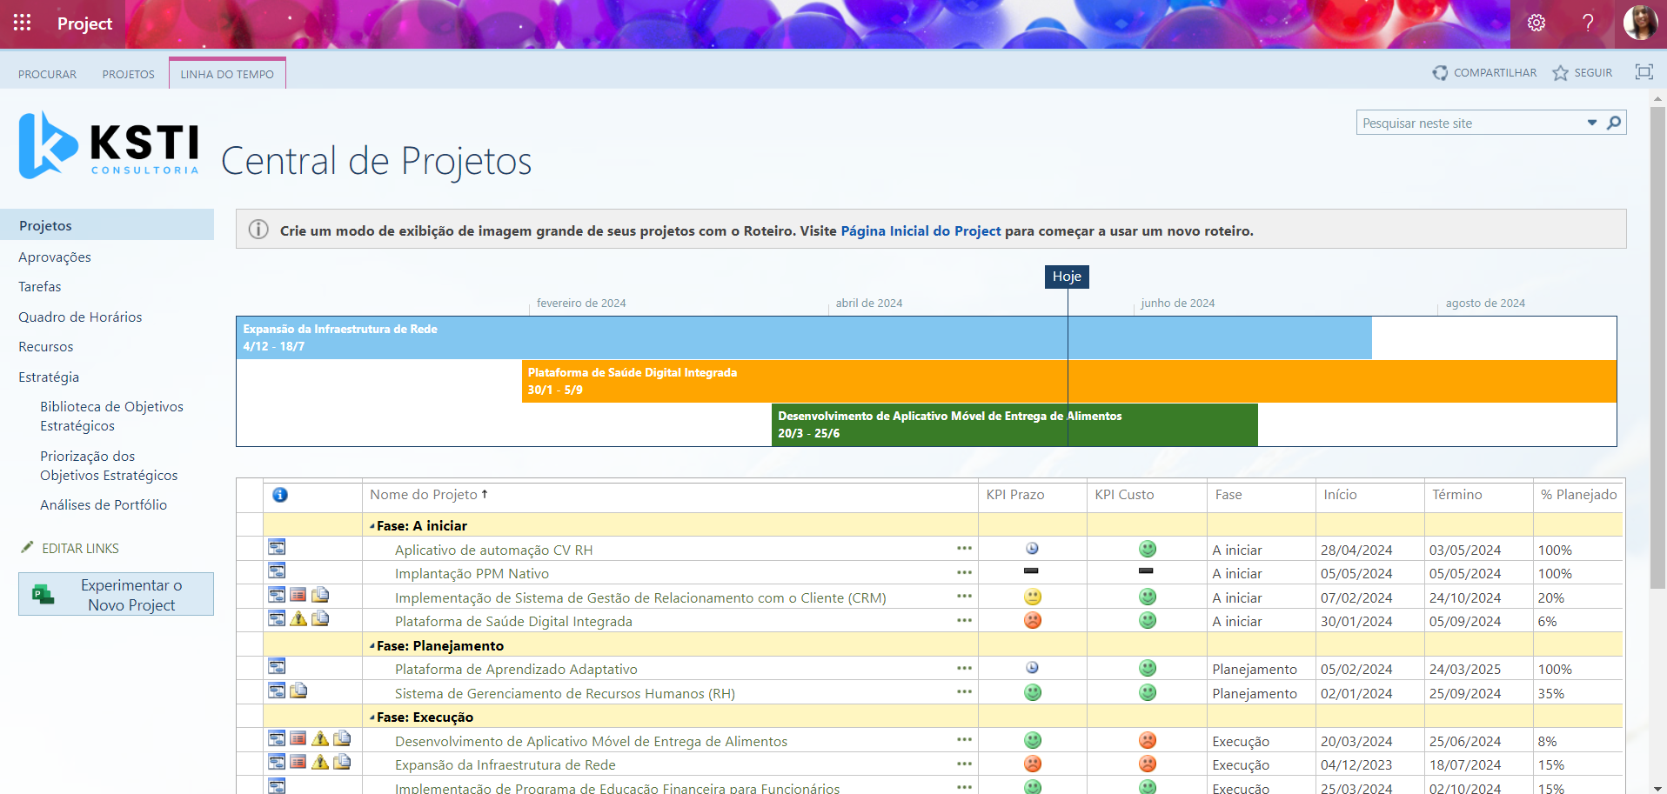1667x794 pixels.
Task: Click the Pesquisar neste site search field
Action: coord(1470,123)
